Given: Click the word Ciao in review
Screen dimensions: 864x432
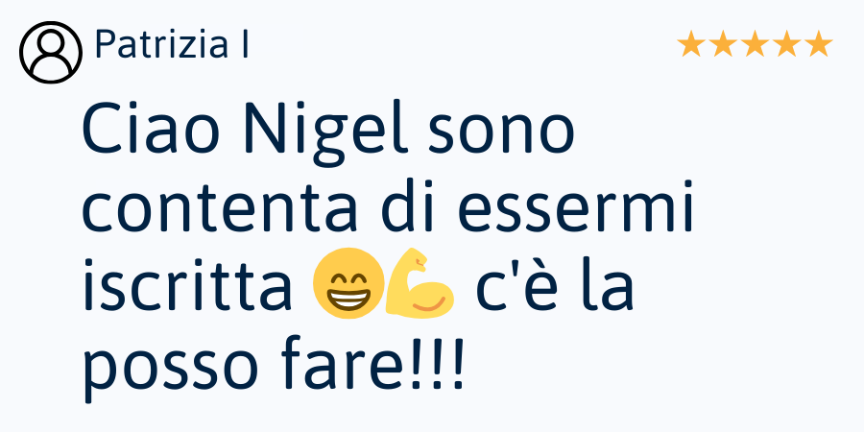Looking at the screenshot, I should (x=148, y=132).
